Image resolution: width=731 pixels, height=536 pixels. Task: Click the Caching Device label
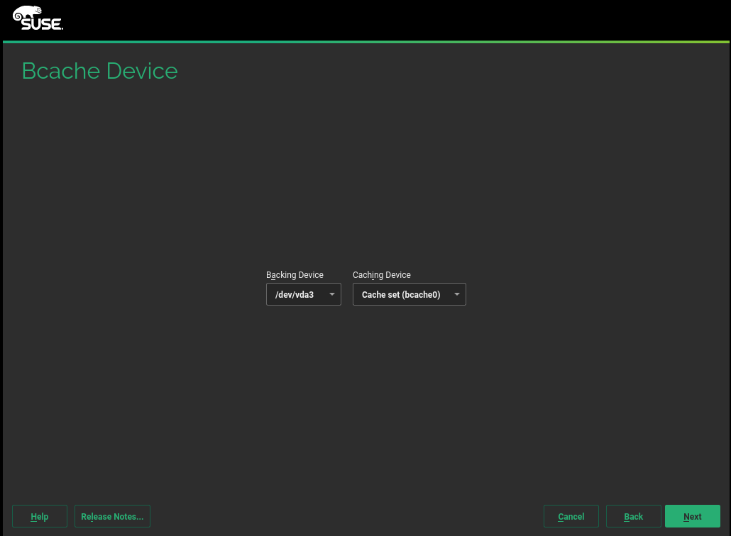pos(381,275)
